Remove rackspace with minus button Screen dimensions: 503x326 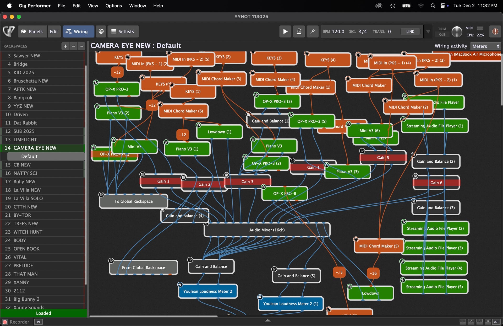coord(73,46)
